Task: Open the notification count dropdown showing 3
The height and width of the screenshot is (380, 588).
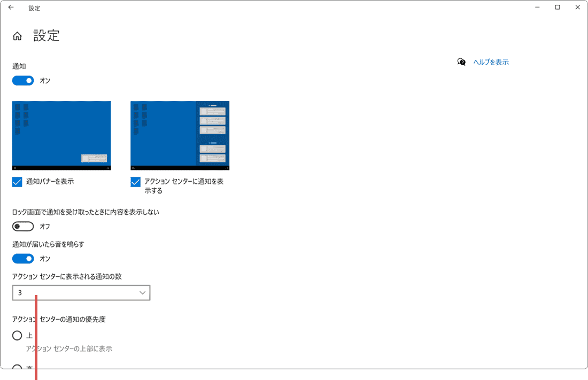Action: point(81,293)
